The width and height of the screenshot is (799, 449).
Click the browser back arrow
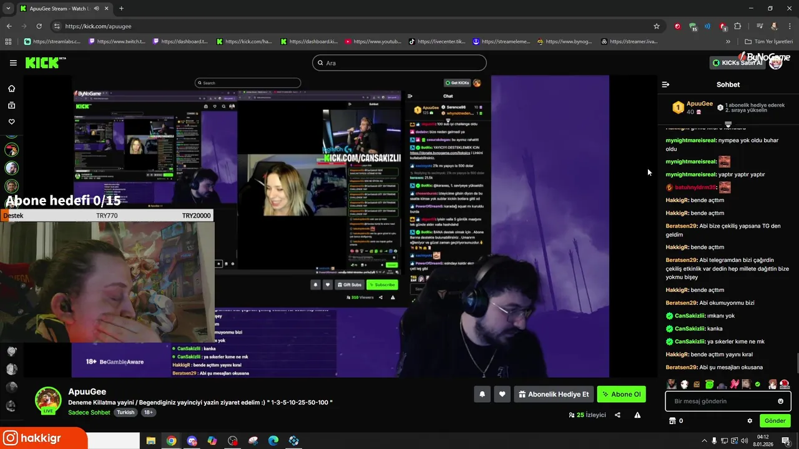(x=9, y=26)
